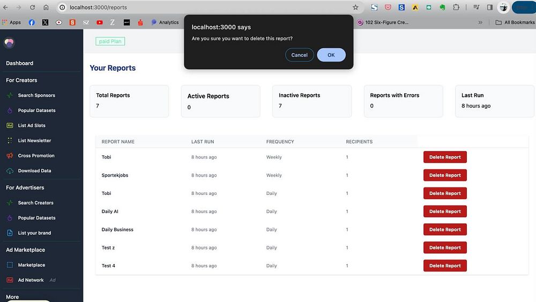Click the Marketplace dashed square icon
The width and height of the screenshot is (536, 302).
click(x=10, y=265)
